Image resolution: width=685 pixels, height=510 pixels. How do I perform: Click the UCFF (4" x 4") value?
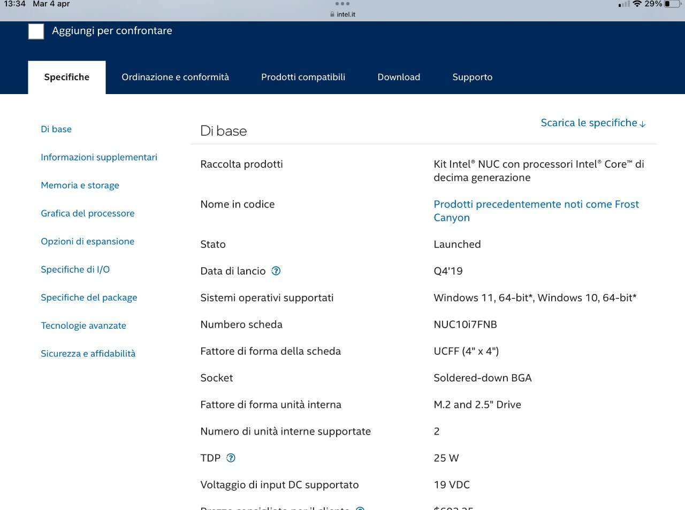466,351
